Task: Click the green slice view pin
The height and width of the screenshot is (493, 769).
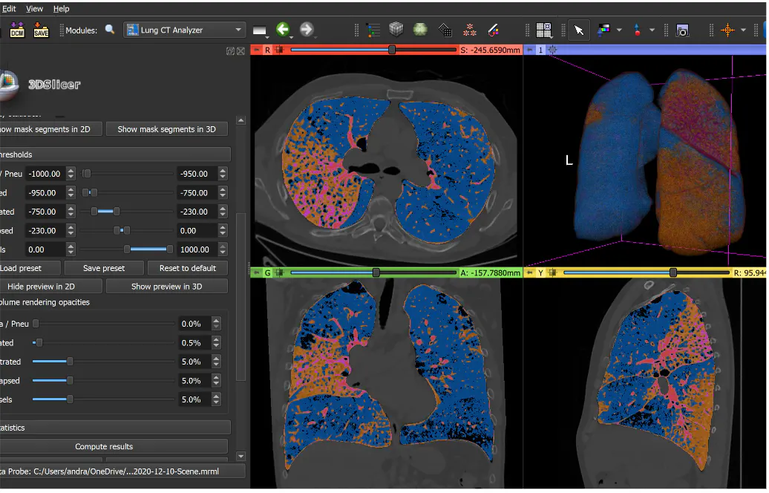Action: tap(256, 272)
